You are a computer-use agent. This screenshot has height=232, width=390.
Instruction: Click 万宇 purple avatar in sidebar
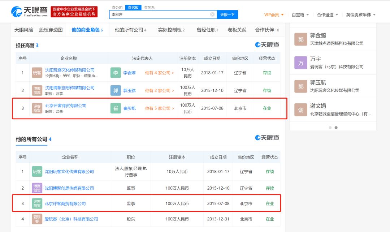[301, 63]
